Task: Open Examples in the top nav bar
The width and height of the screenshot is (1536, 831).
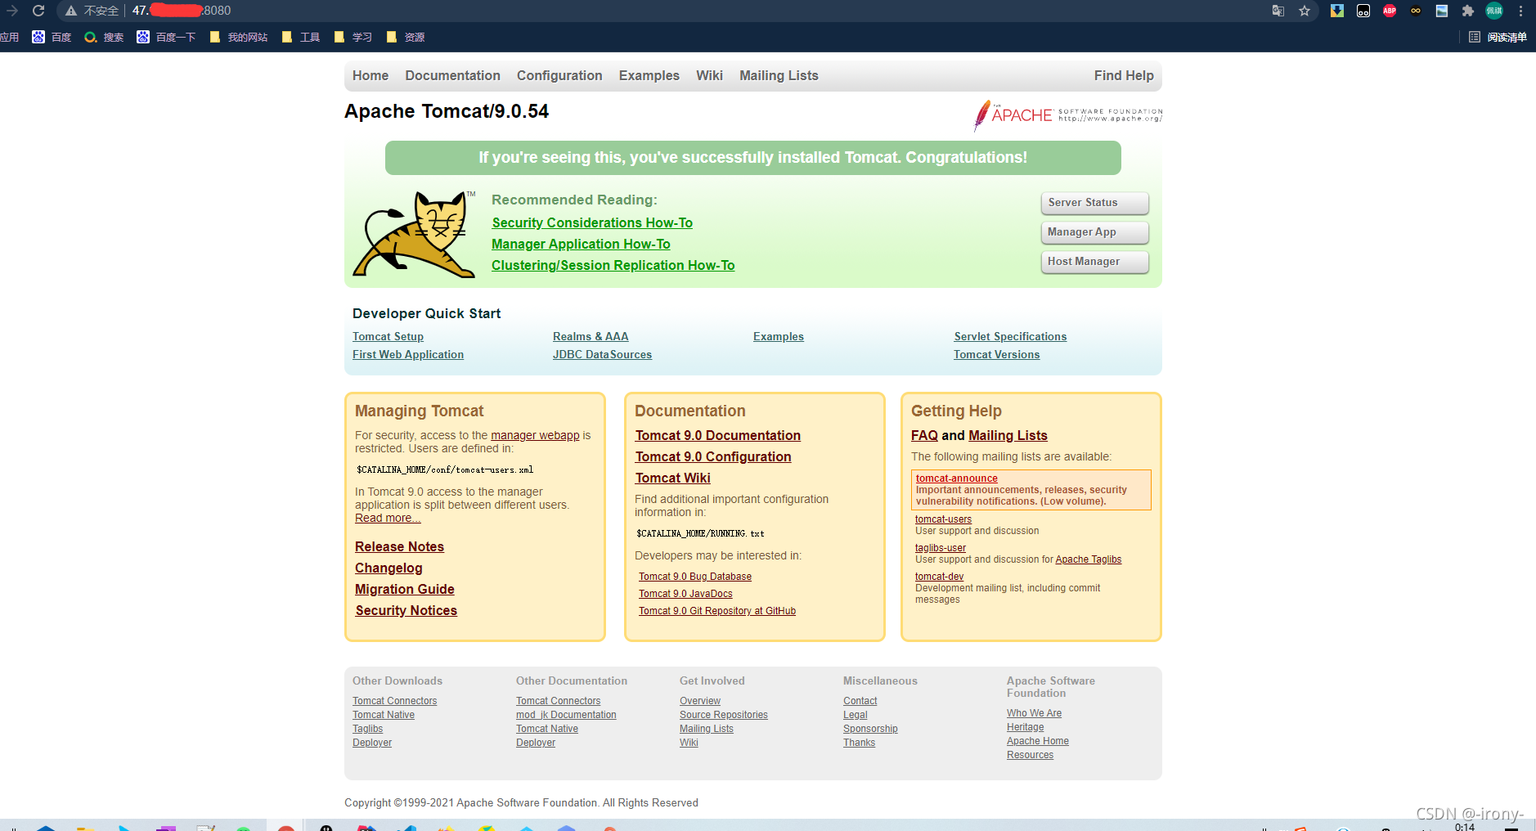Action: click(x=649, y=75)
